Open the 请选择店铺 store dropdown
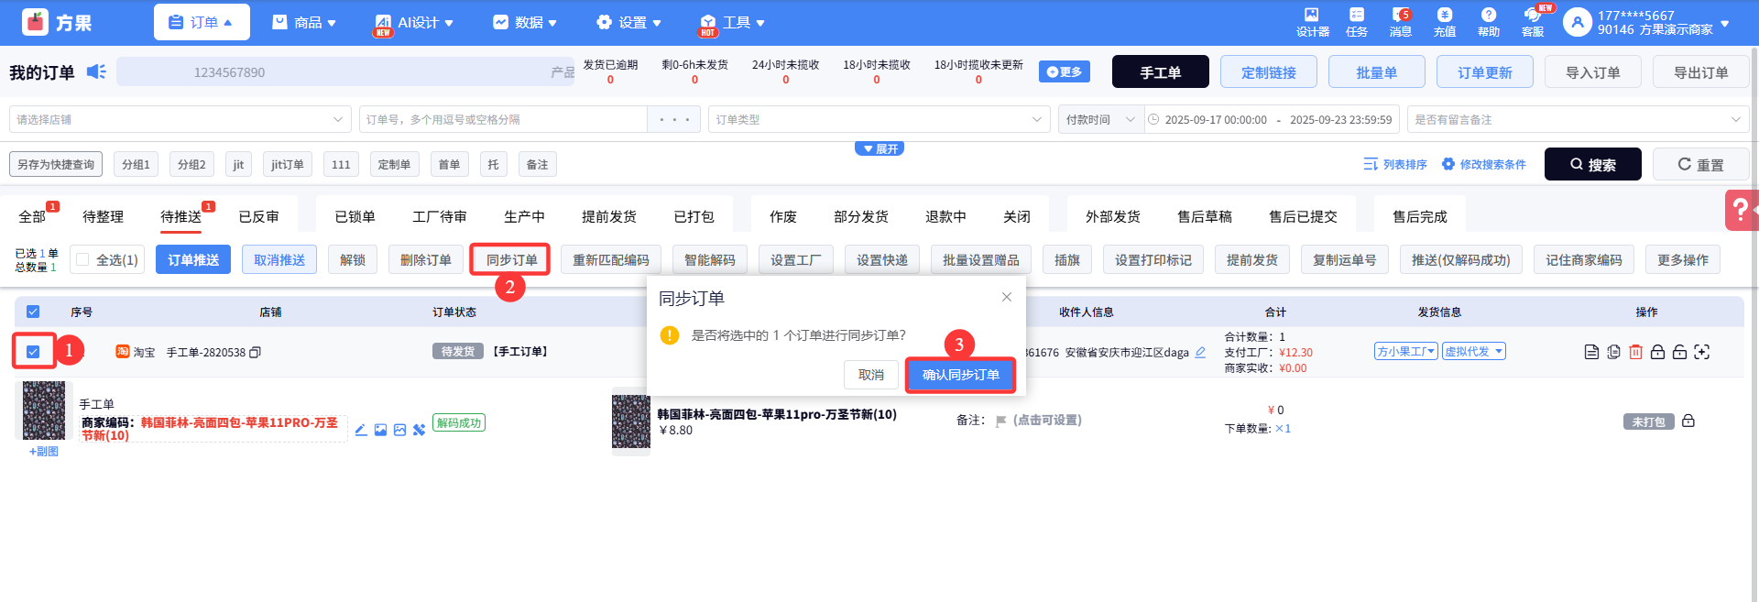Screen dimensions: 1759x602 point(180,119)
